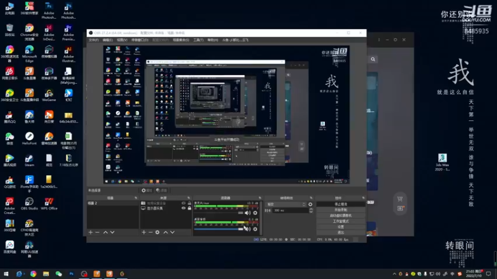Open WeChat from the taskbar

click(x=58, y=274)
